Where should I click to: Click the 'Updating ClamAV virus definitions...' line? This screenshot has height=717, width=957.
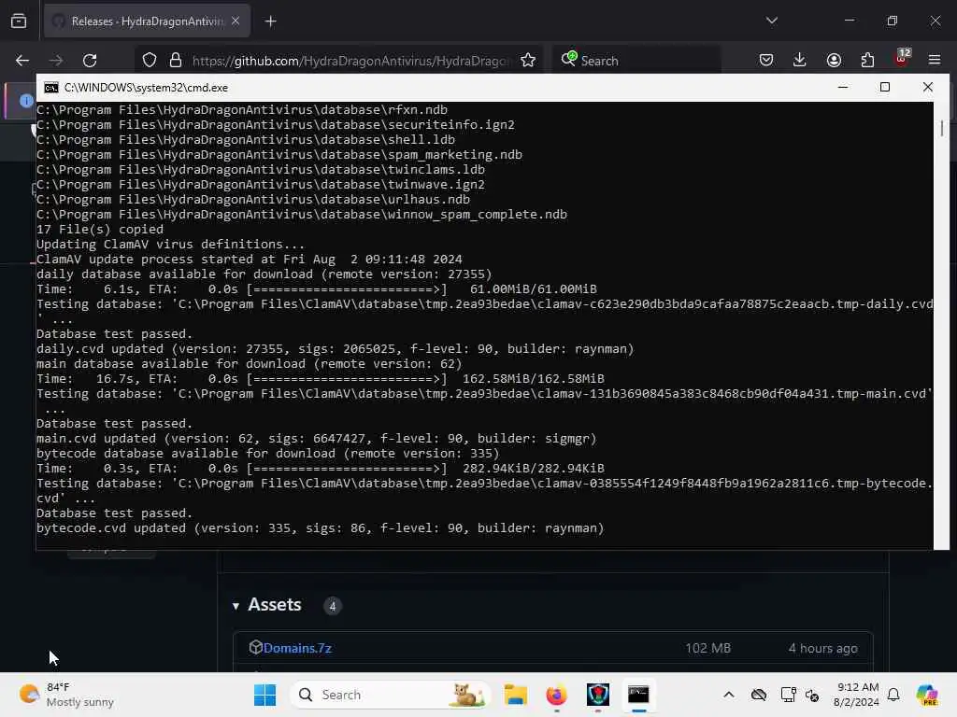[170, 245]
